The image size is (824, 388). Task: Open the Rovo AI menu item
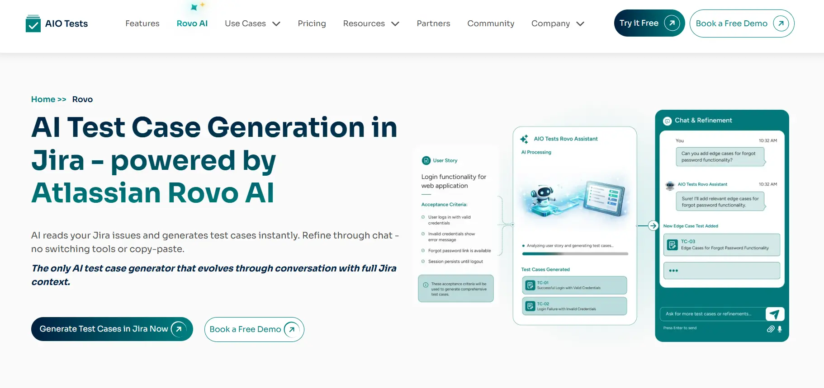[192, 23]
